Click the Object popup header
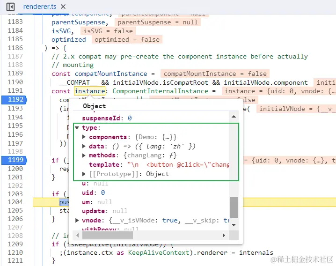 pyautogui.click(x=94, y=106)
